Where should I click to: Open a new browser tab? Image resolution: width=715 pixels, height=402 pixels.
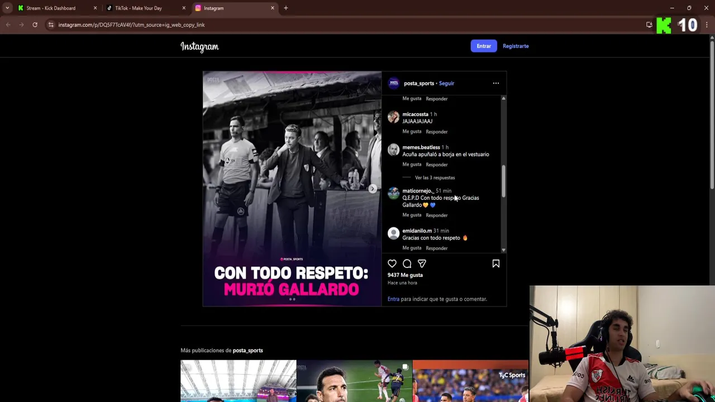point(285,8)
